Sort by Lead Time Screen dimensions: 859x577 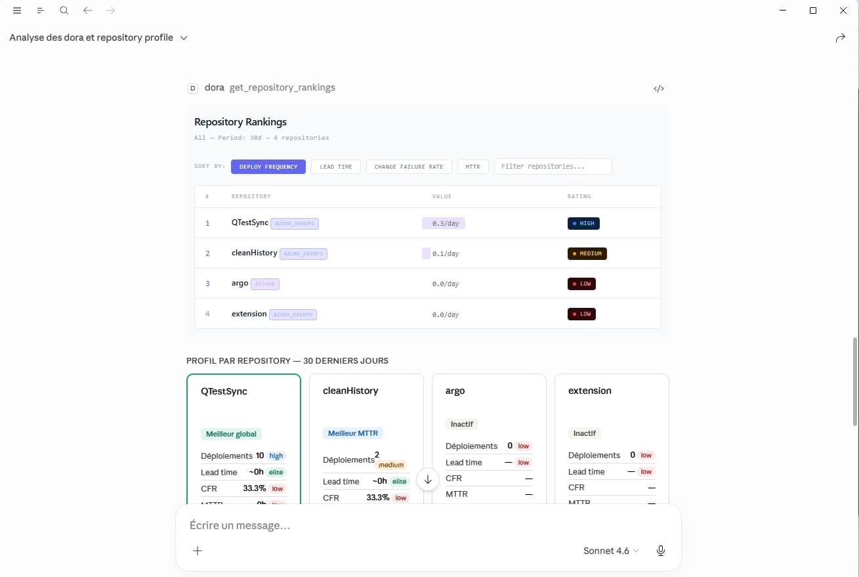[x=336, y=167]
